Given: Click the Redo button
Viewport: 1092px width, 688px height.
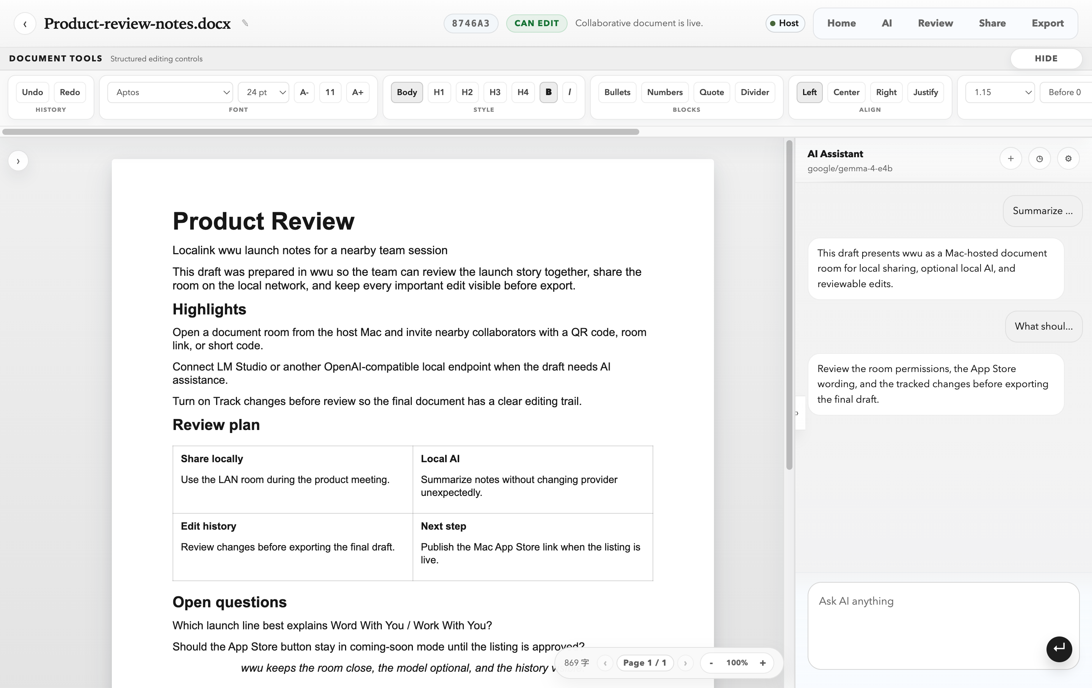Looking at the screenshot, I should [x=70, y=92].
